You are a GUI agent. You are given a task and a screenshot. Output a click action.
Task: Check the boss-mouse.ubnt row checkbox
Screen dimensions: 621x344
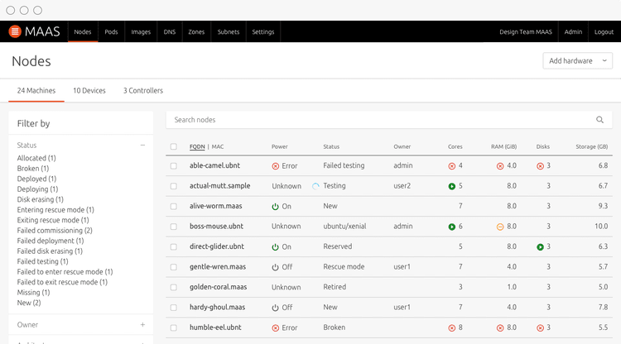click(x=174, y=227)
